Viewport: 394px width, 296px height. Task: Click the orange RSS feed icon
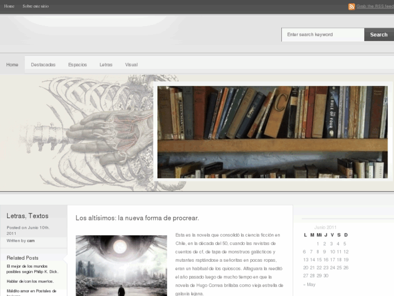pyautogui.click(x=352, y=7)
